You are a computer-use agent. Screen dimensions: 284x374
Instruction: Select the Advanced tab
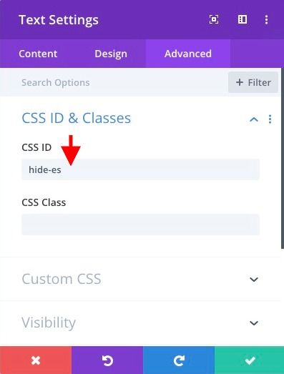click(x=188, y=54)
